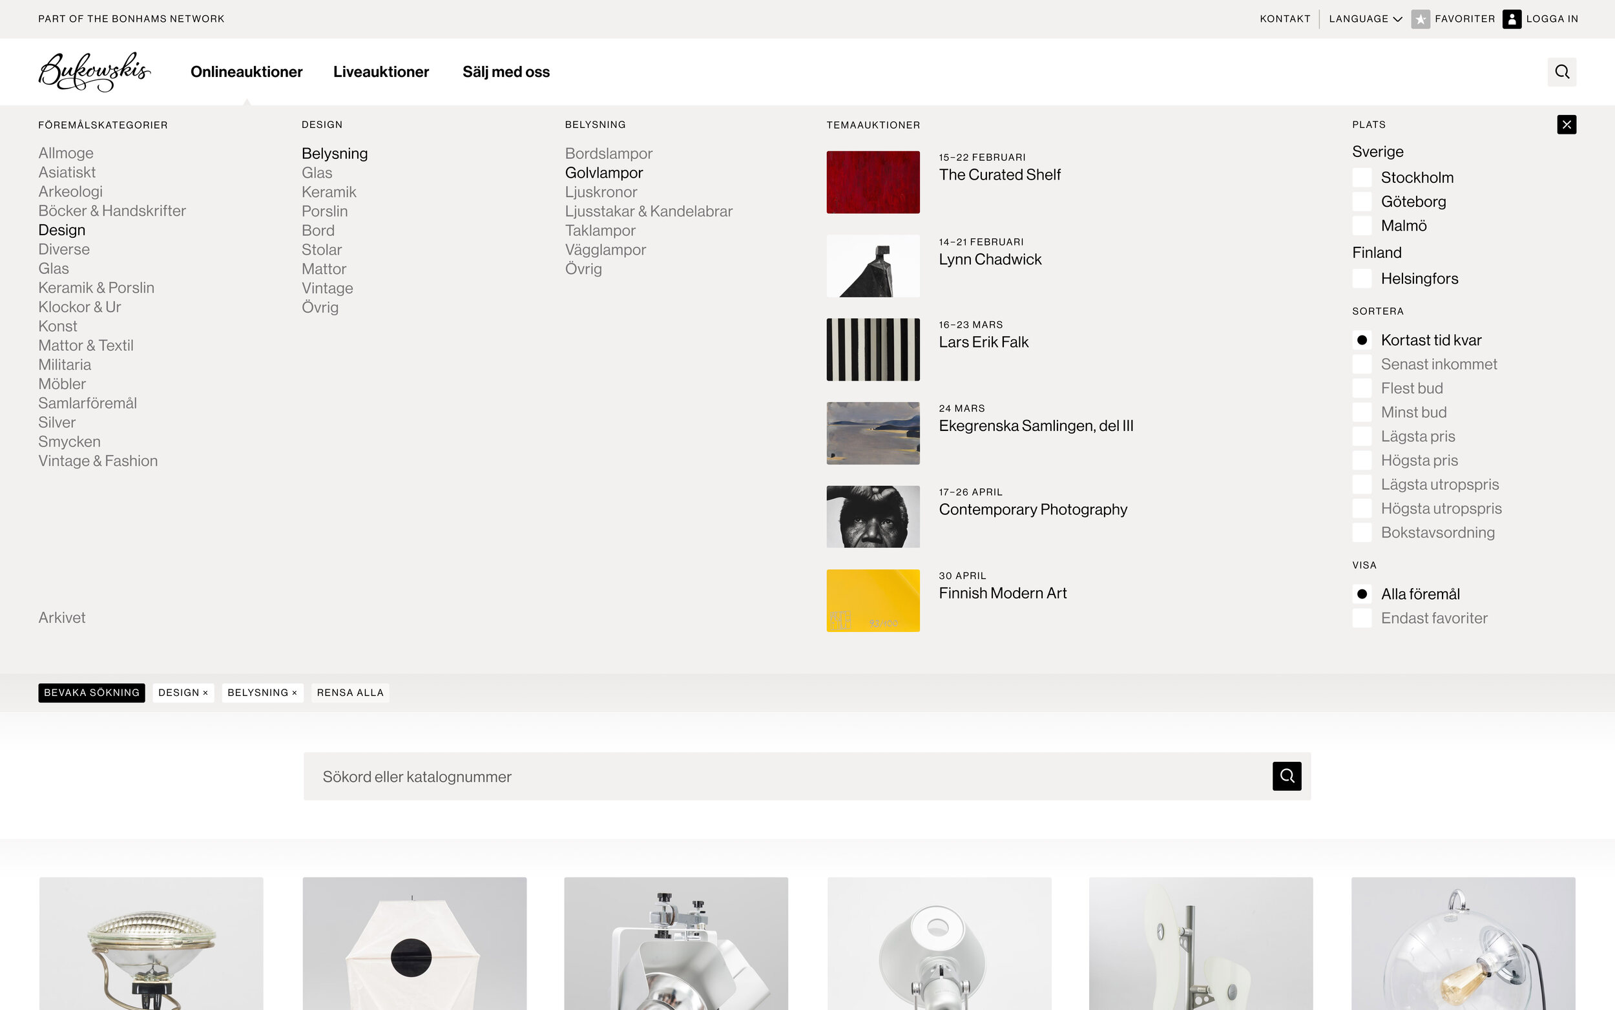The height and width of the screenshot is (1010, 1615).
Task: Sort by Högsta pris
Action: (x=1362, y=460)
